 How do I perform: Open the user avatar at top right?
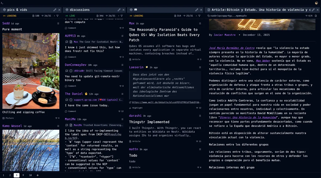pyautogui.click(x=316, y=3)
